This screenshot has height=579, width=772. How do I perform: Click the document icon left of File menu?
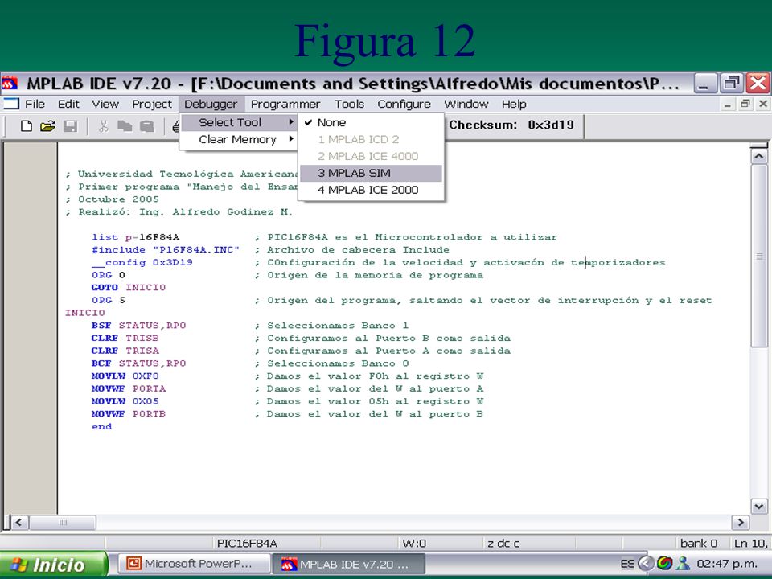[10, 104]
